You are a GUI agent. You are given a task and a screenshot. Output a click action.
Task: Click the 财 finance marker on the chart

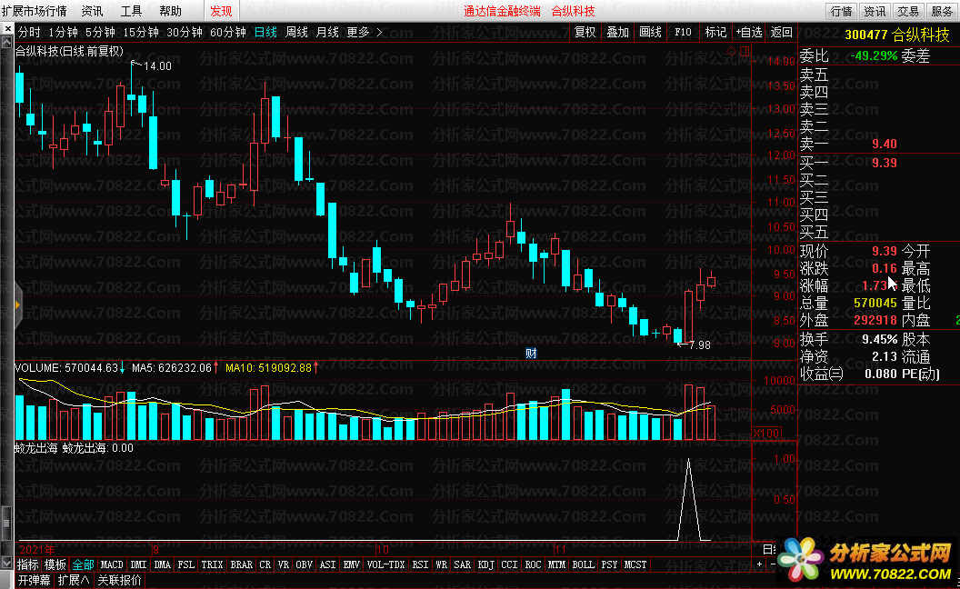tap(531, 354)
